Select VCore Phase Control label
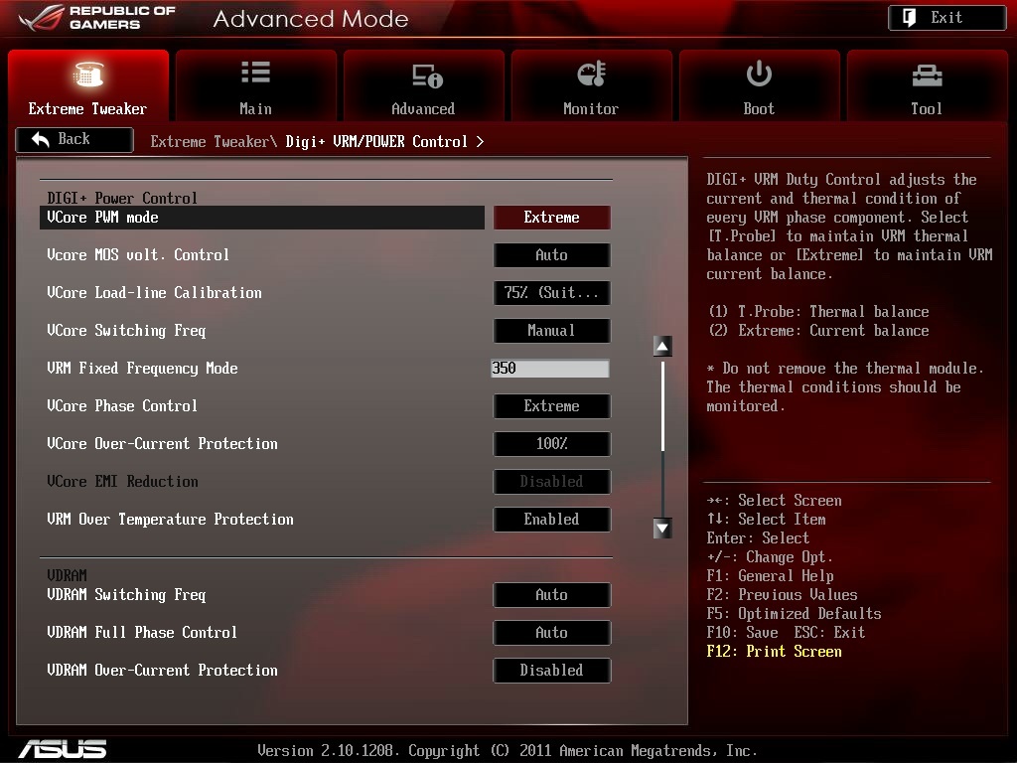 (122, 406)
